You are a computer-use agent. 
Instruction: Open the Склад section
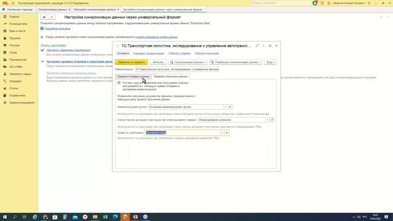[x=13, y=52]
